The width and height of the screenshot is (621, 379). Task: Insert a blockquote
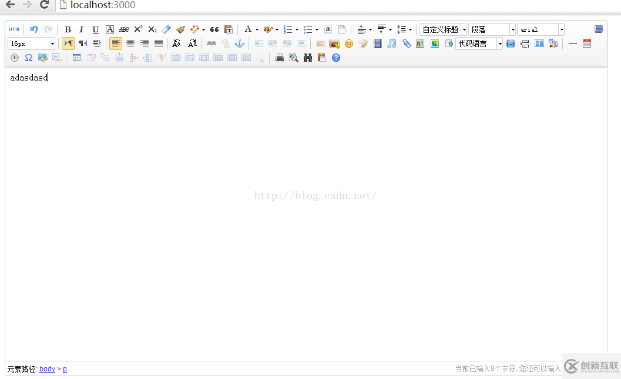pos(214,29)
